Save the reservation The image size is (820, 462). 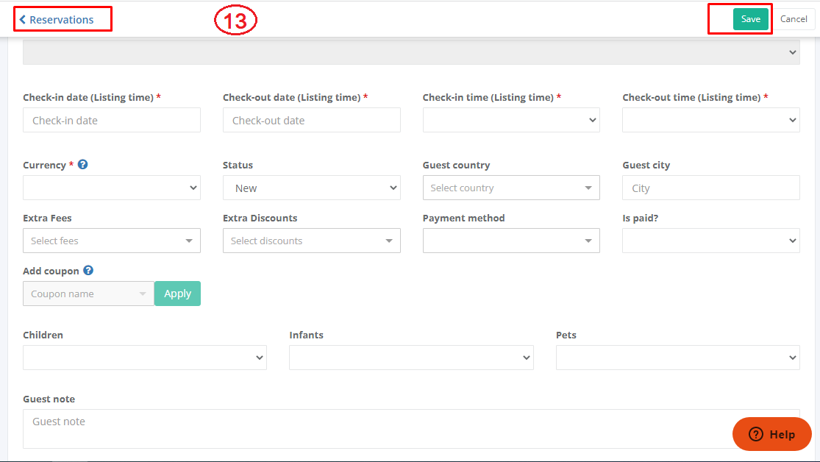[x=750, y=19]
